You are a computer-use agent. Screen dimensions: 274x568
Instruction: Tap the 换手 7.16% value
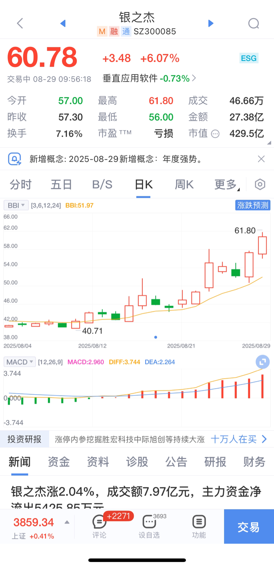tap(69, 134)
